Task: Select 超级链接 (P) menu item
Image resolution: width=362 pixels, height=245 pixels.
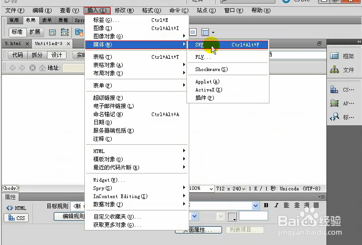Action: [136, 98]
